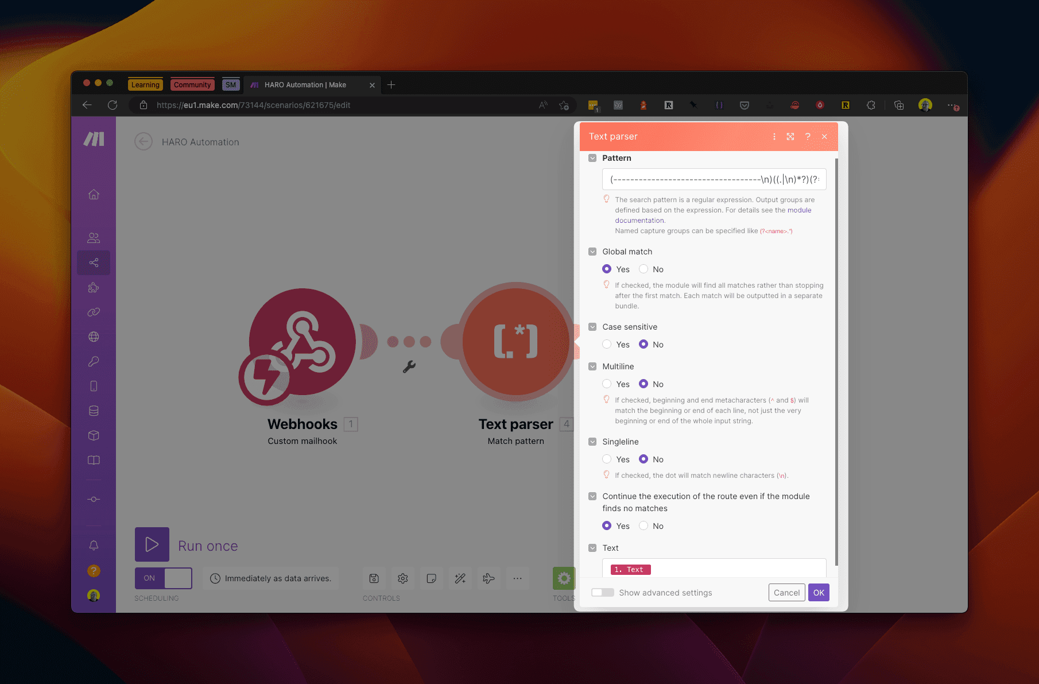Collapse the Multiline field arrow

(x=592, y=366)
